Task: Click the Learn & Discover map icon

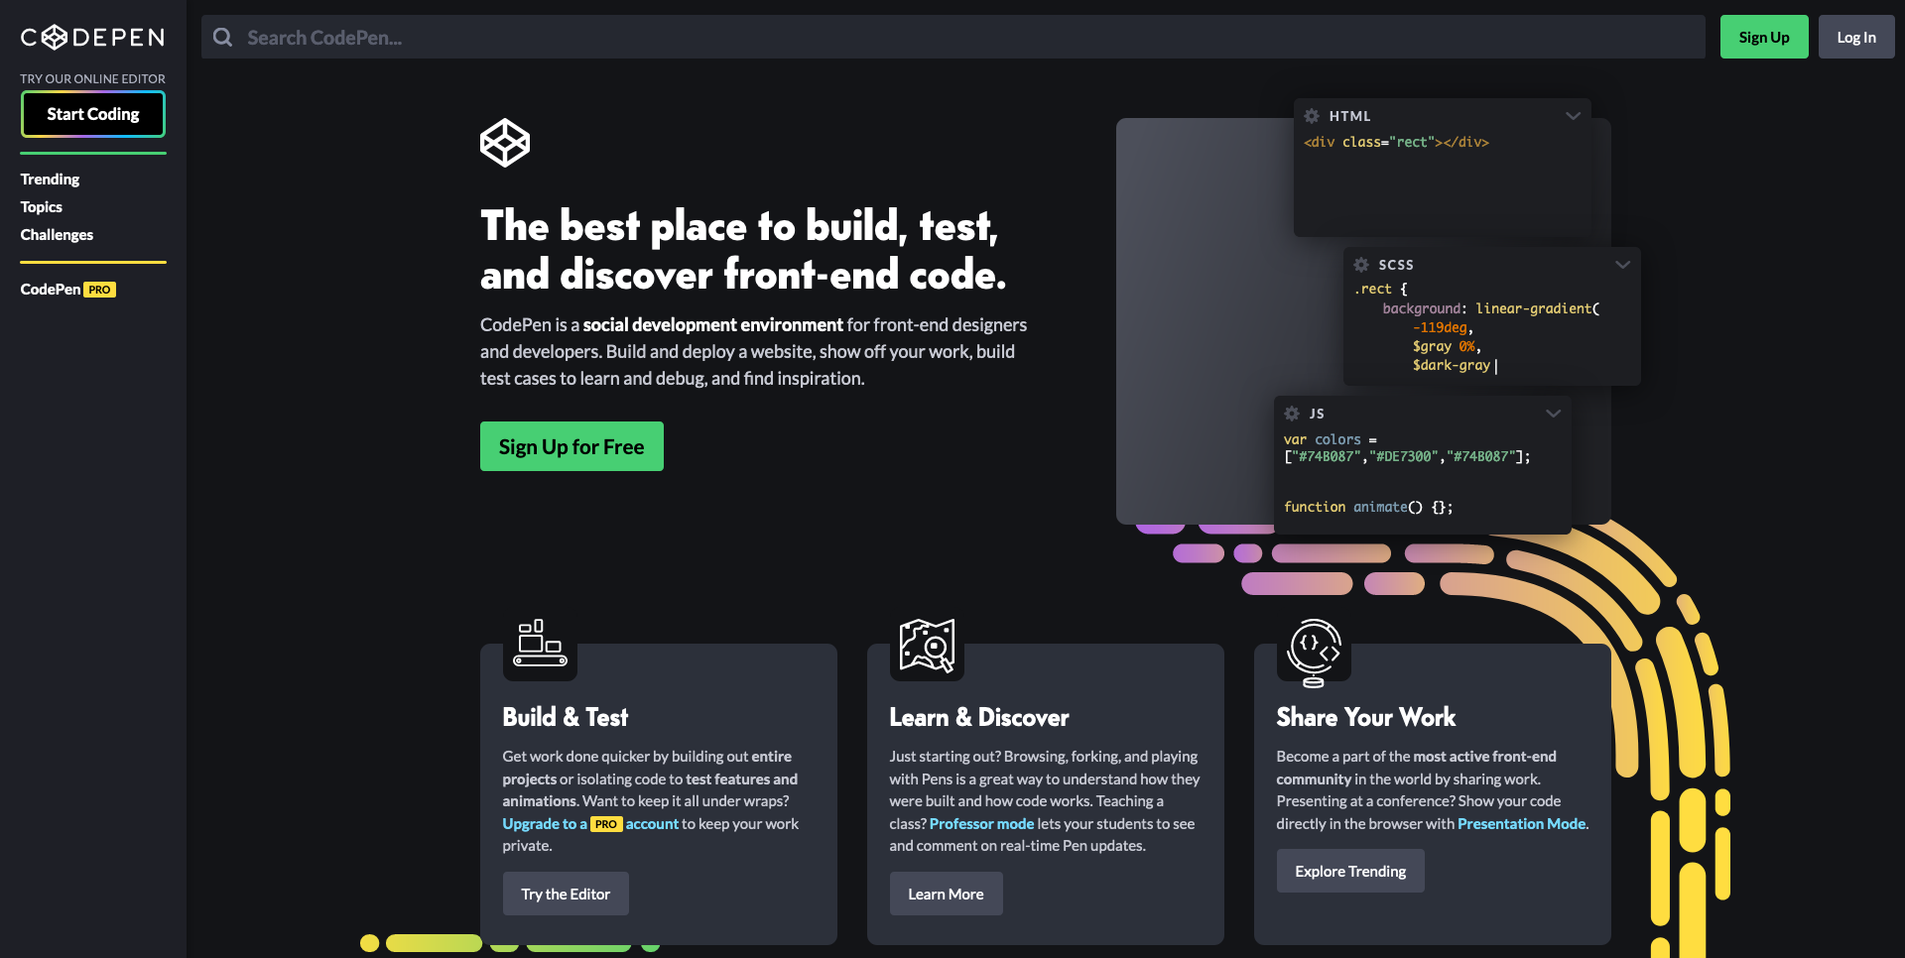Action: (927, 646)
